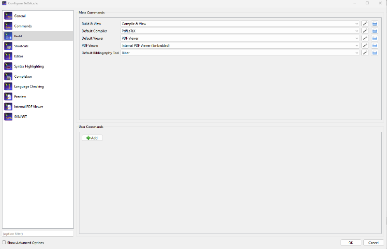This screenshot has width=387, height=249.
Task: Dismiss dialog with the Cancel button
Action: tap(373, 243)
